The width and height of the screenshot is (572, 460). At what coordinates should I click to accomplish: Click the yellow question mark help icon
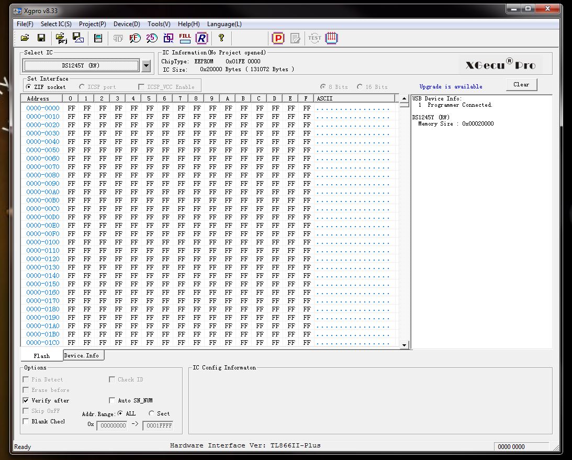tap(221, 38)
